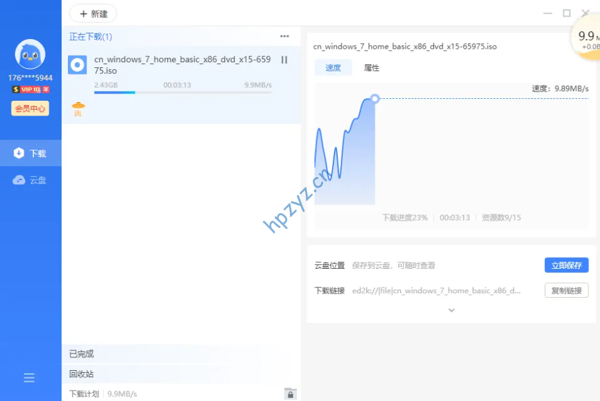Click the ISO disc file icon
600x401 pixels.
click(x=78, y=65)
